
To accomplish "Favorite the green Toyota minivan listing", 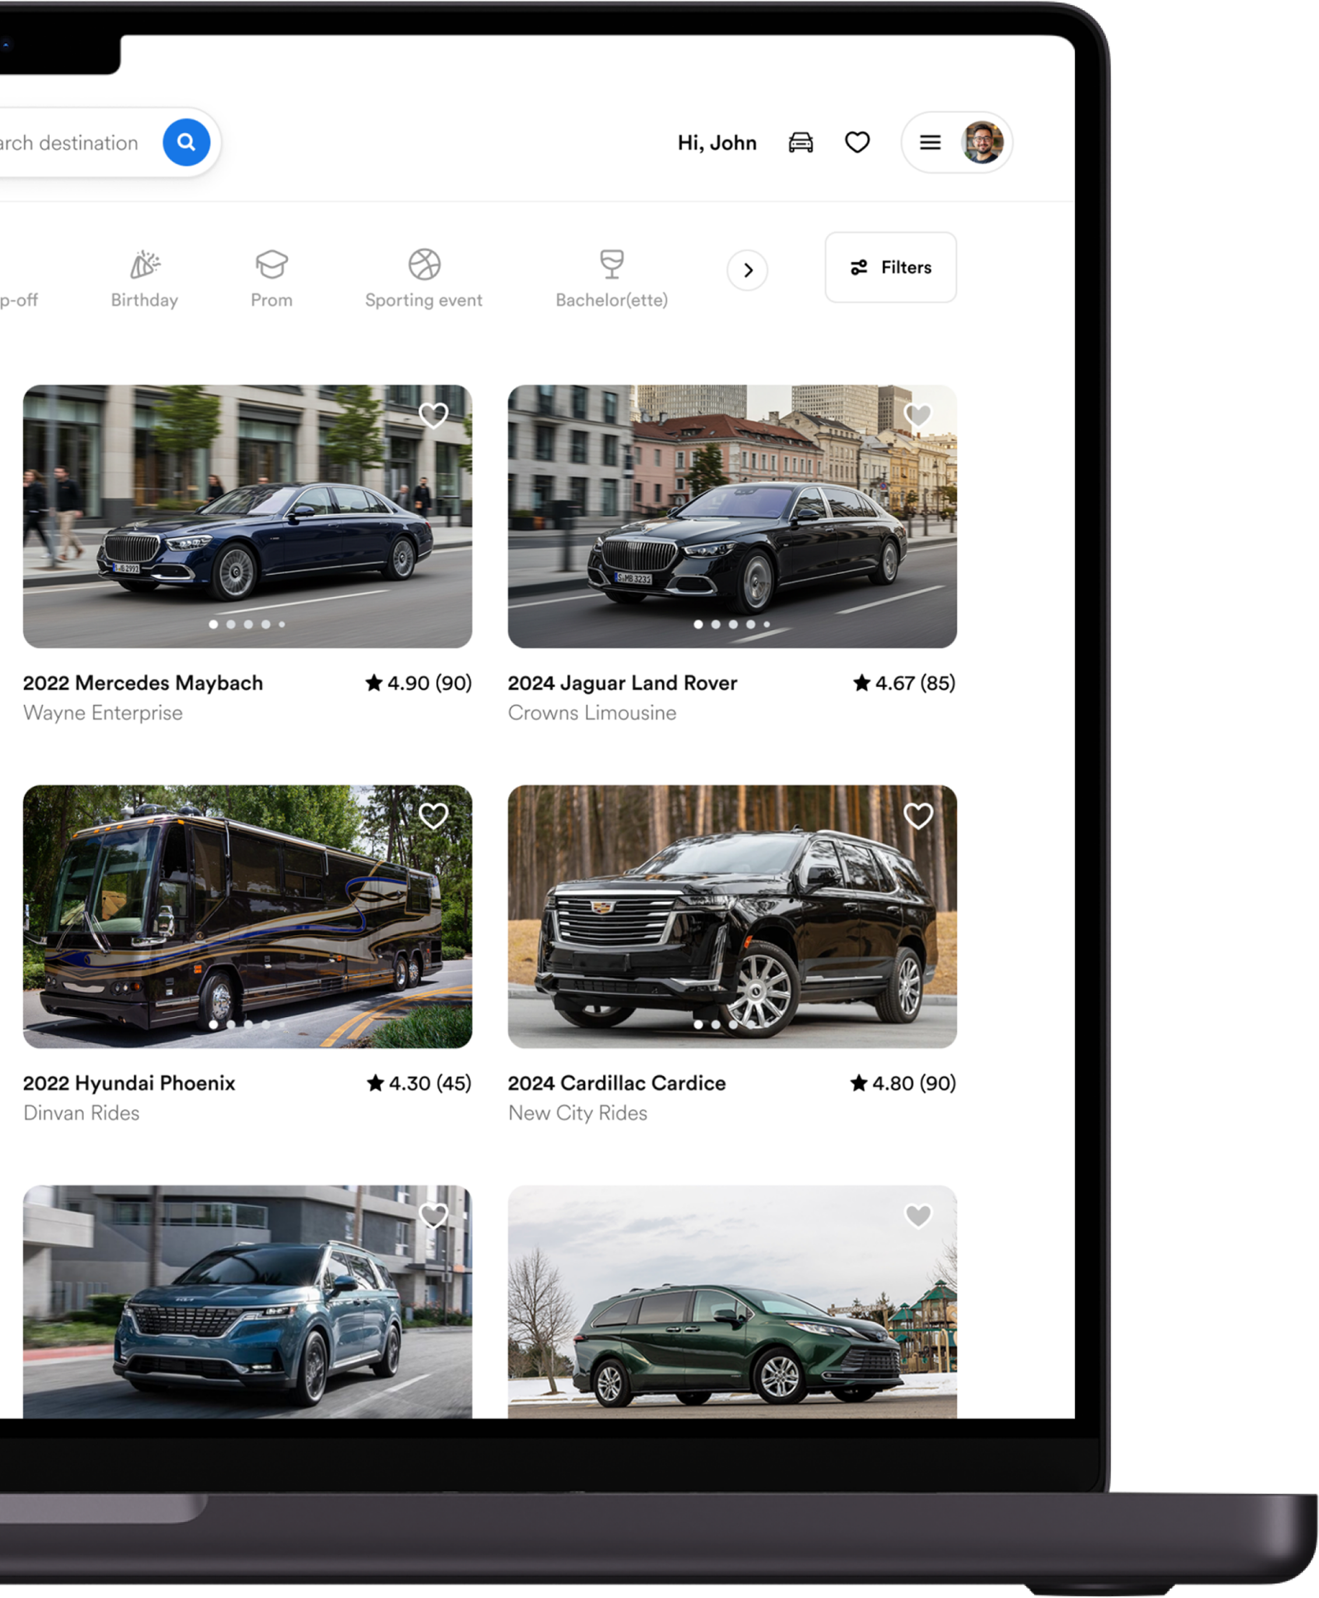I will point(918,1216).
